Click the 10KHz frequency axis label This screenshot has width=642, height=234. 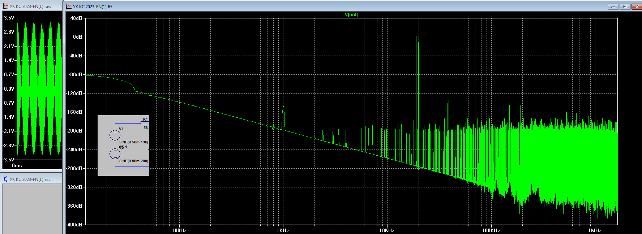(x=387, y=230)
